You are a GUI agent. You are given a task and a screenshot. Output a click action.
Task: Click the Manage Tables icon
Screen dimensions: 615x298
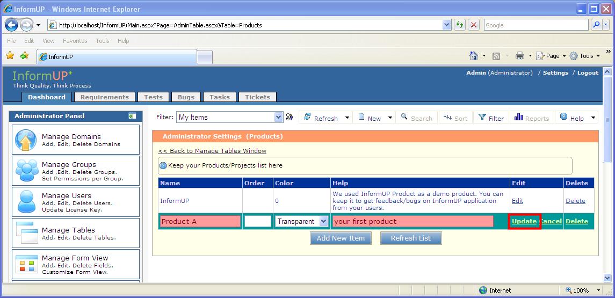coord(26,232)
